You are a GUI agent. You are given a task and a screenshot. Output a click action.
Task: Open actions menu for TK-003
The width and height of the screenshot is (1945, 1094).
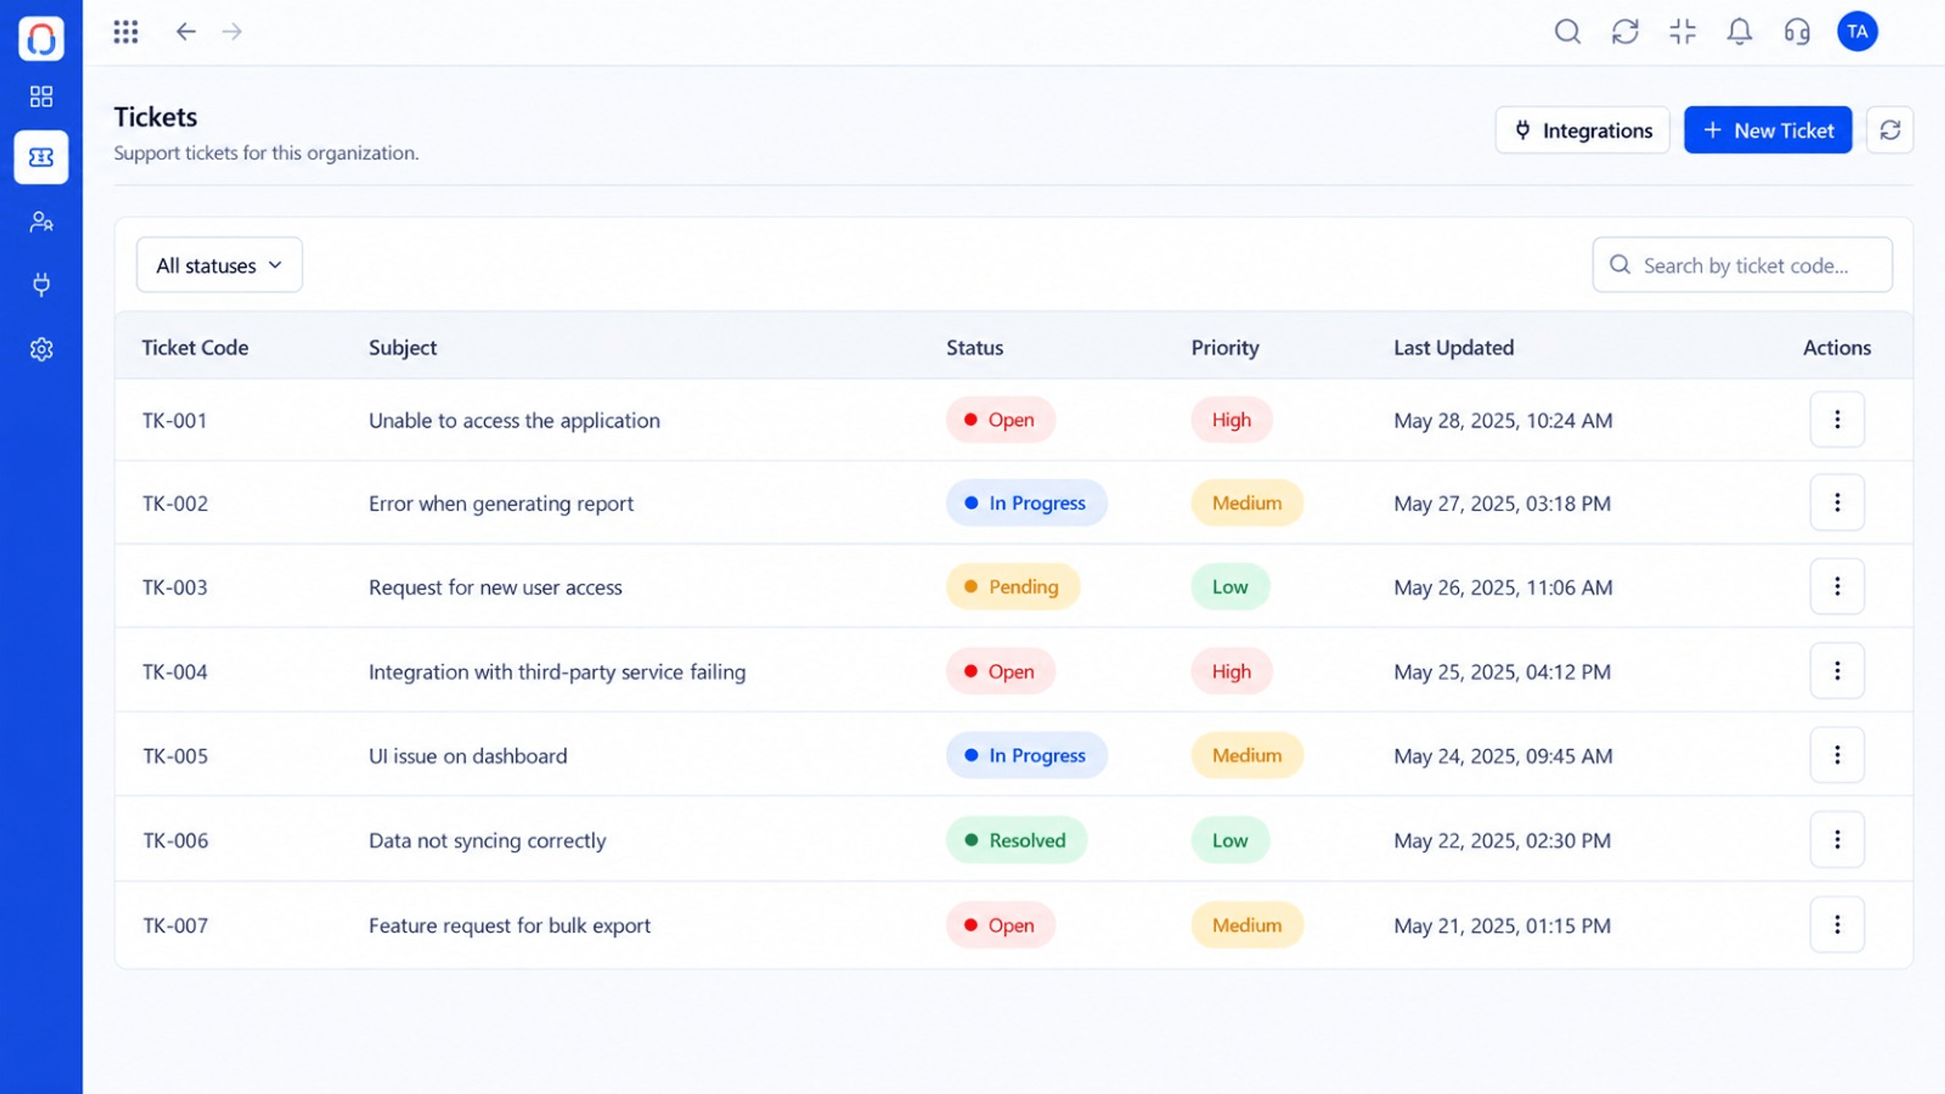pyautogui.click(x=1837, y=586)
